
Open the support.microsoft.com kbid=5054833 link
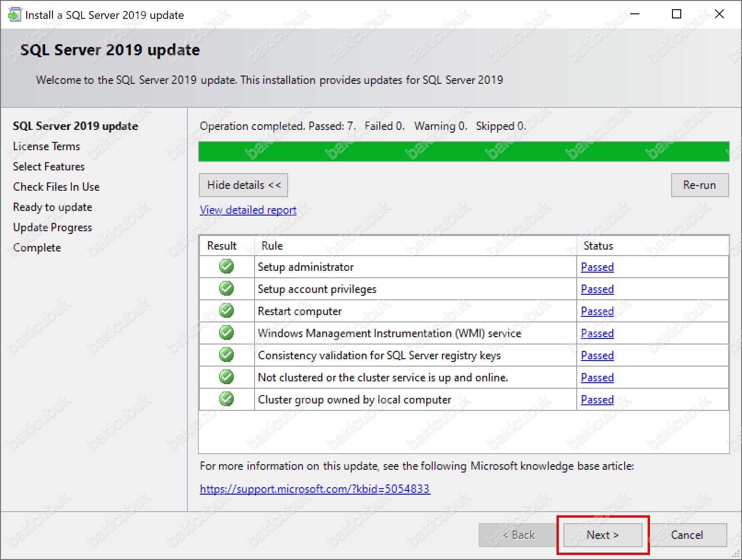315,489
